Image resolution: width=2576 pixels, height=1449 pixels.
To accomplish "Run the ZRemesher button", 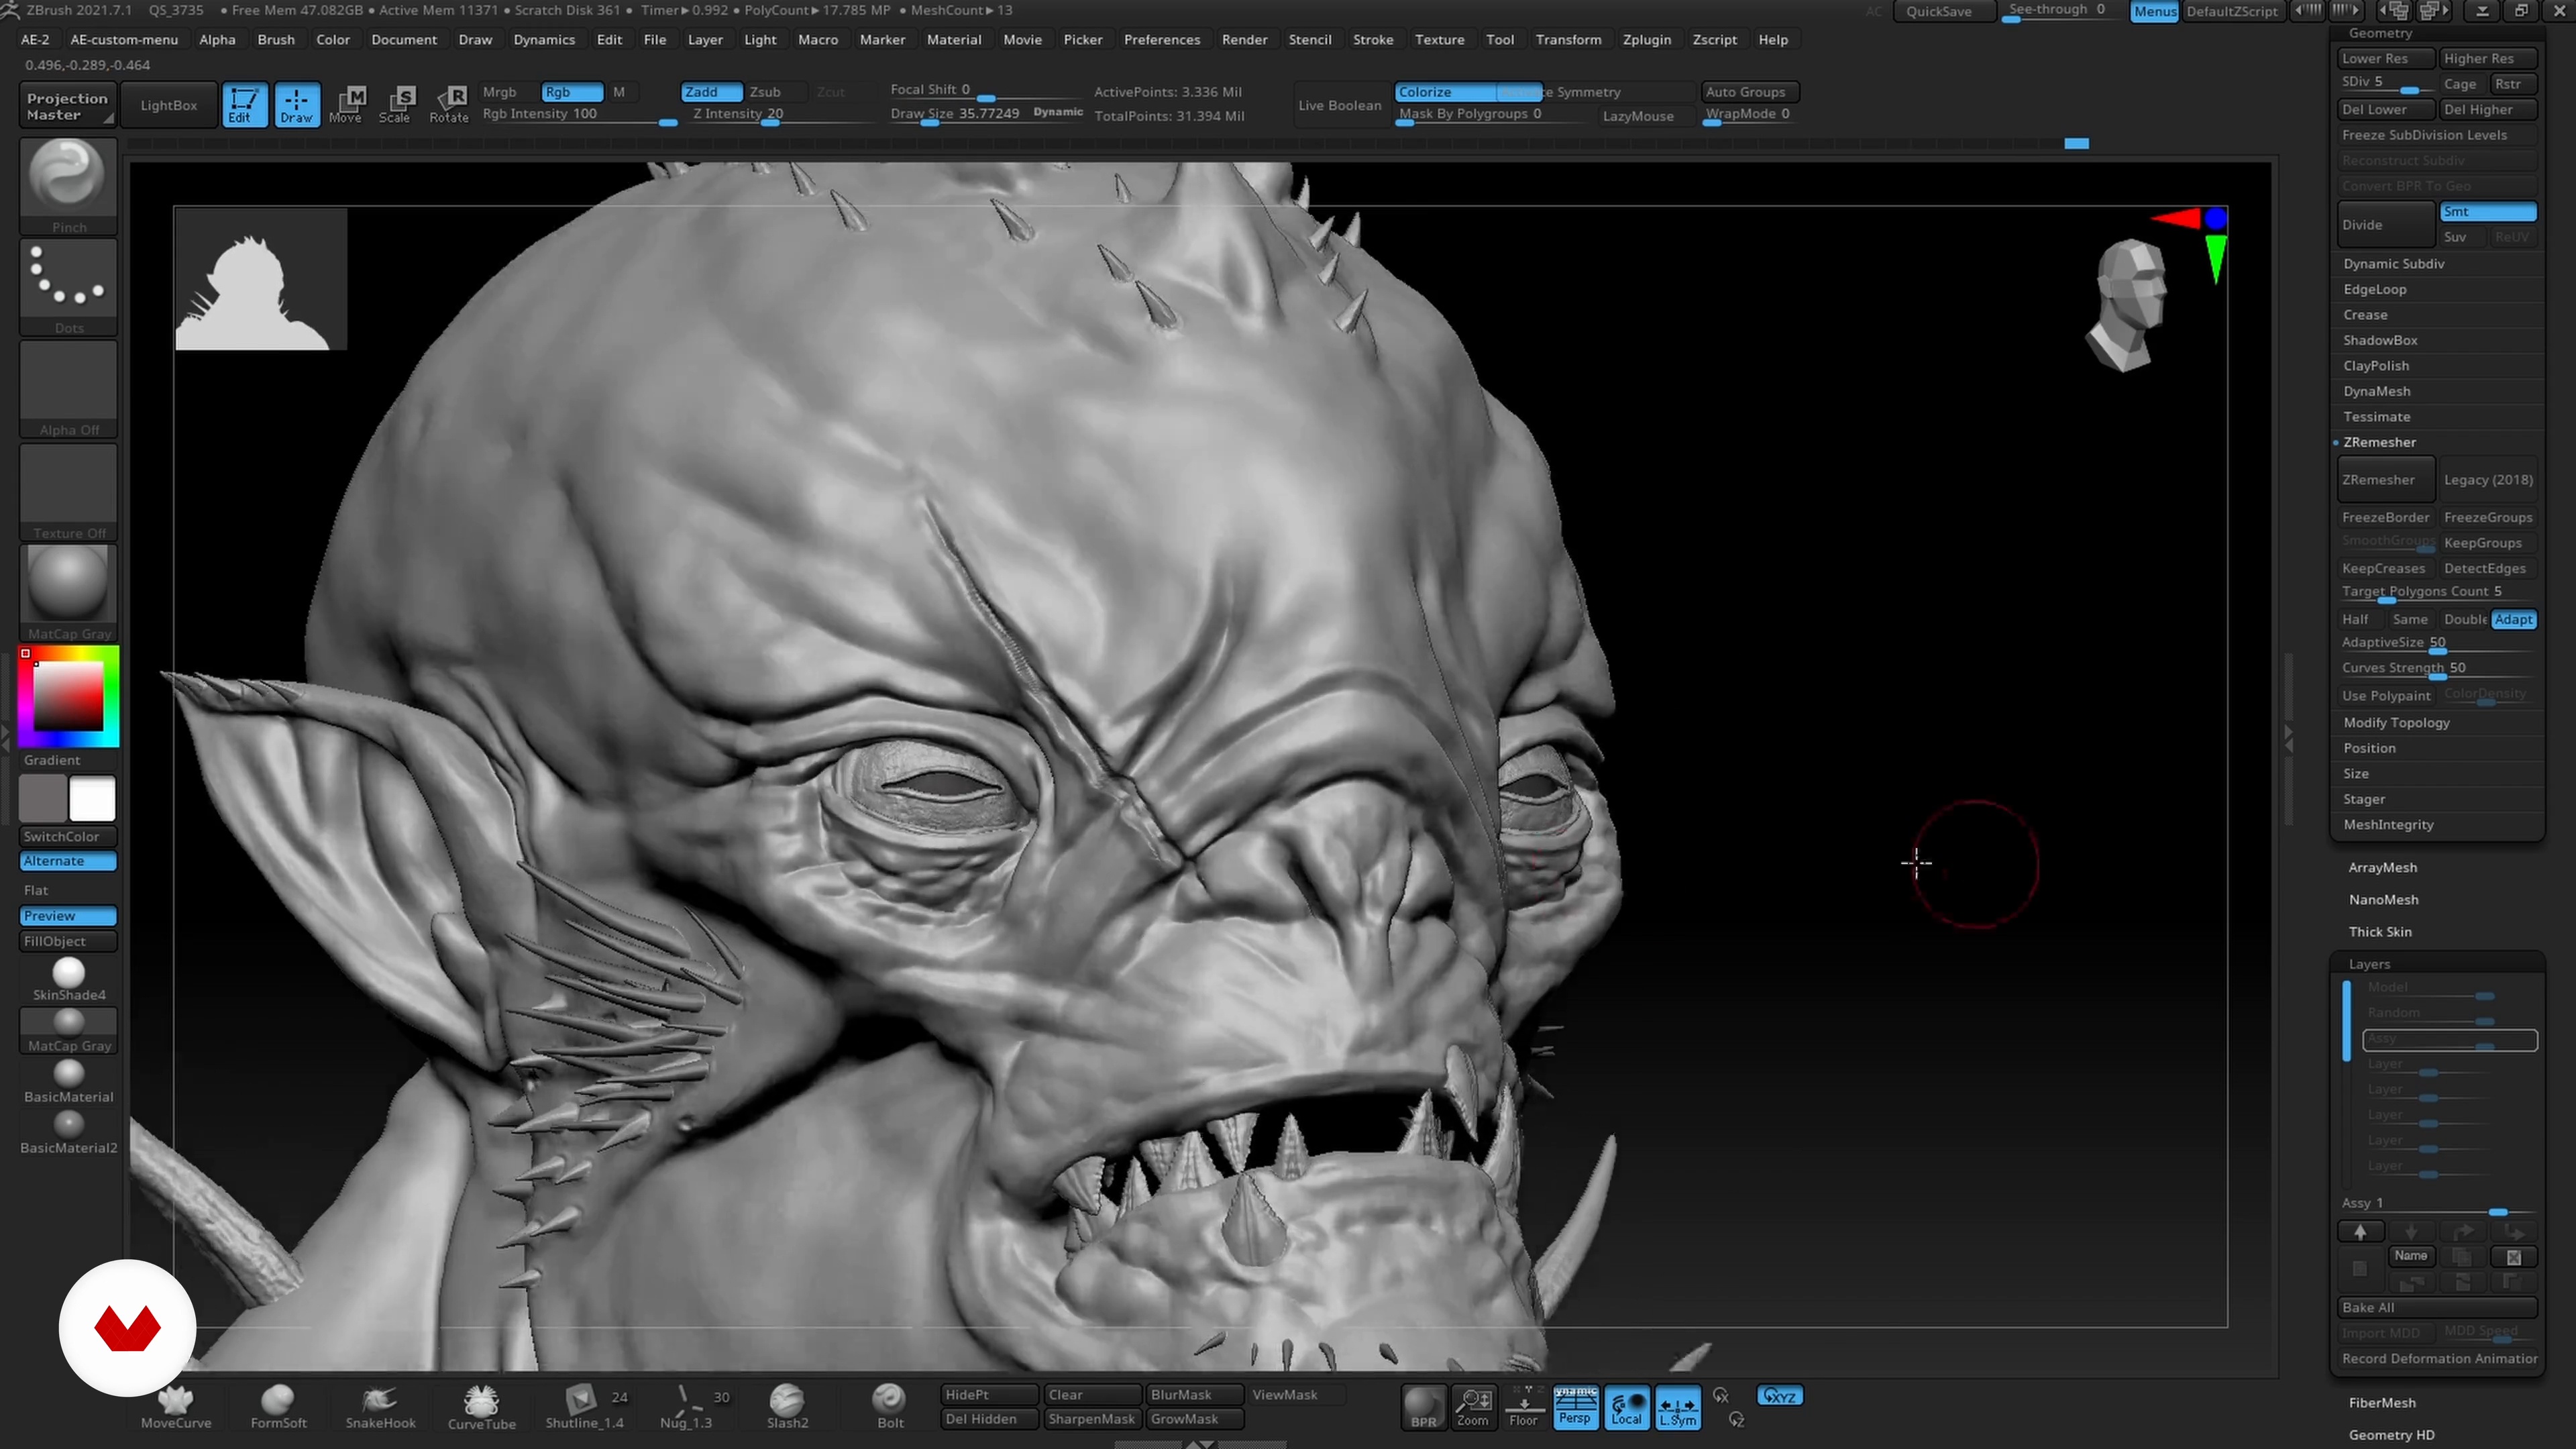I will (x=2385, y=480).
